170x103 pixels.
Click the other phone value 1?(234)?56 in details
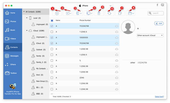pos(142,63)
